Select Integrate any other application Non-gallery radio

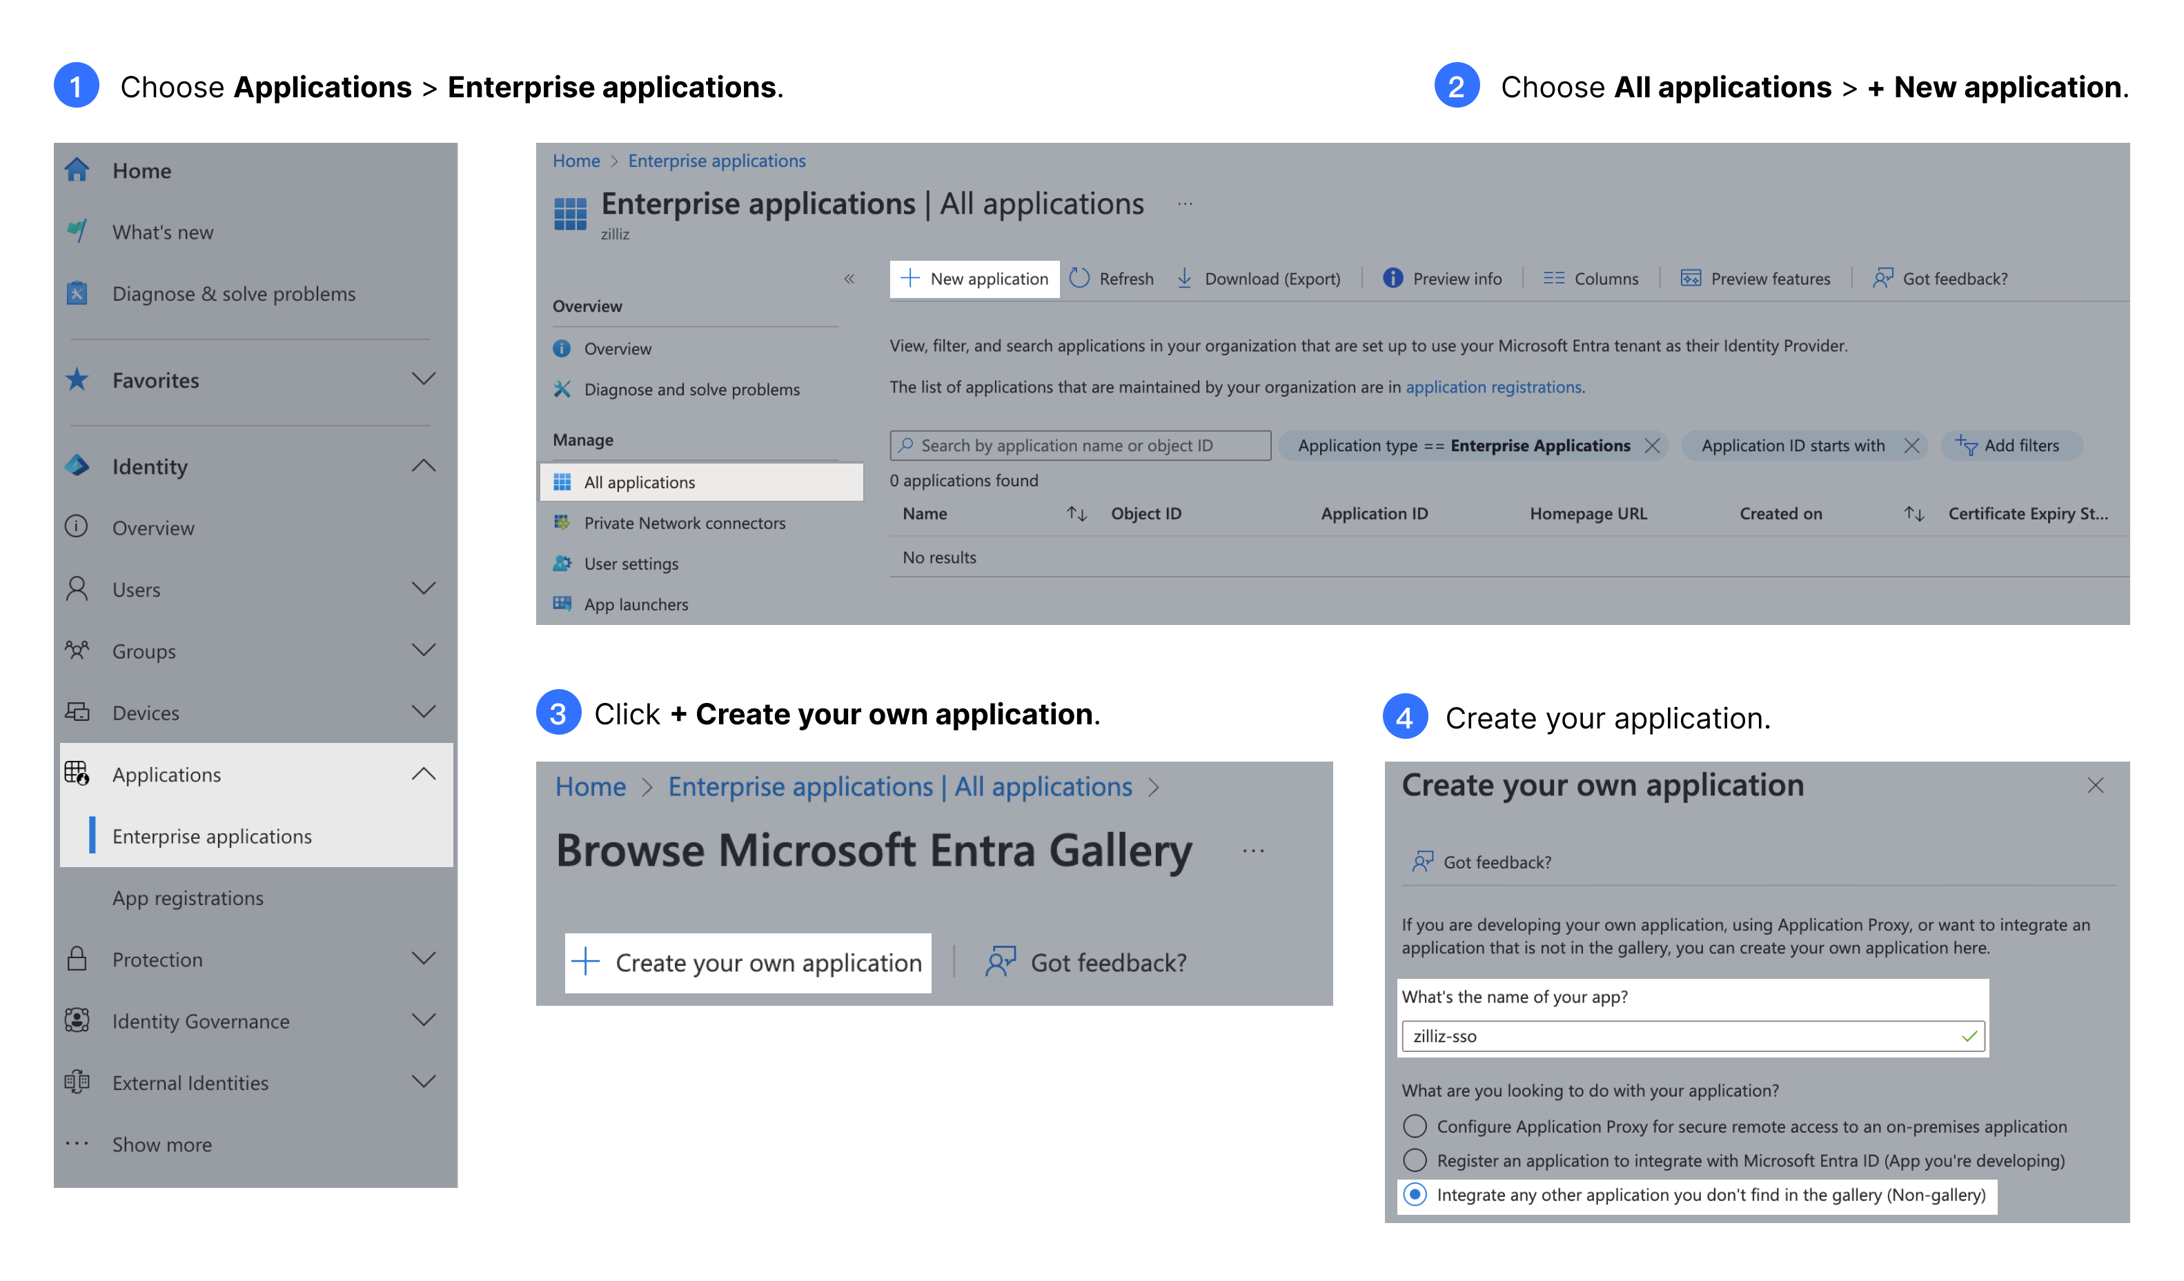tap(1415, 1195)
